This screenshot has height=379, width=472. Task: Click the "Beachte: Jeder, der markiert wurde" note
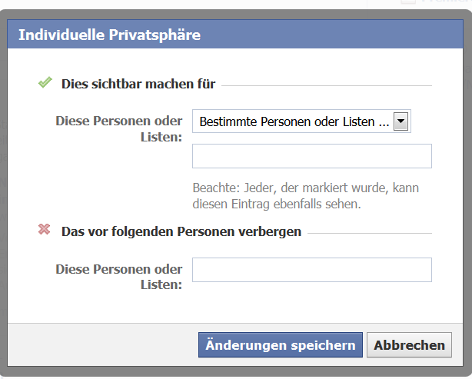tap(305, 188)
